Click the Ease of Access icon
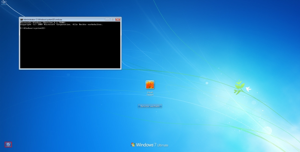The width and height of the screenshot is (300, 152). point(8,145)
